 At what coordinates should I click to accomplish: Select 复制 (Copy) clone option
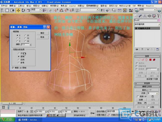19,56
